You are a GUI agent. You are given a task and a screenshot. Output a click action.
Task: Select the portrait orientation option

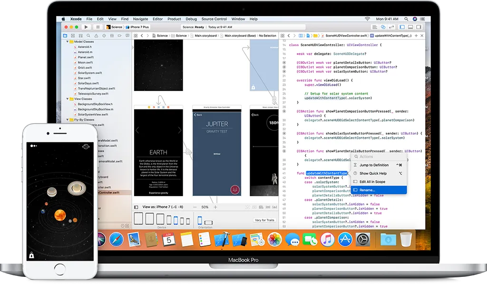[x=200, y=220]
